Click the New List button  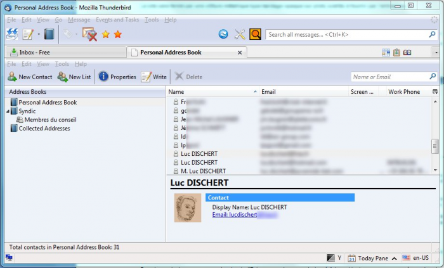tap(74, 77)
